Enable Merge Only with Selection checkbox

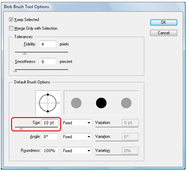[11, 28]
